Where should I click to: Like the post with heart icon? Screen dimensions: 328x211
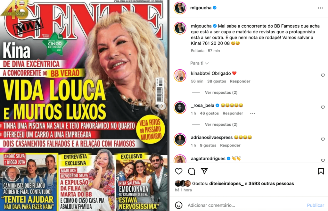click(179, 171)
